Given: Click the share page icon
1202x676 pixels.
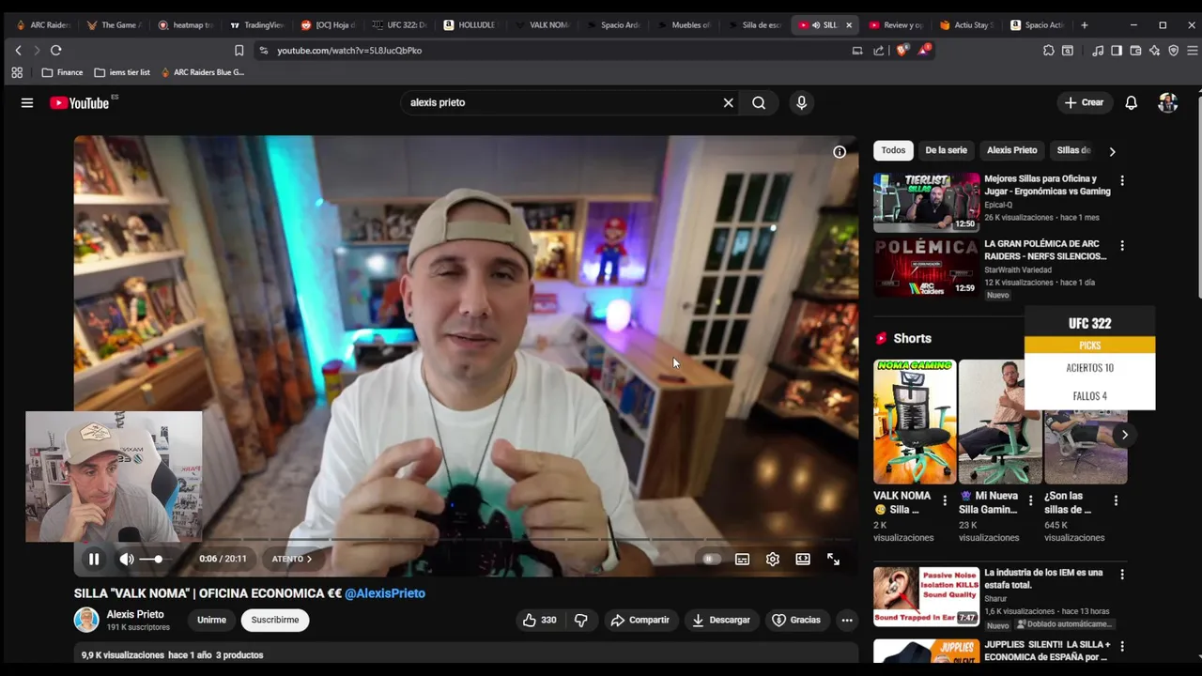Looking at the screenshot, I should [x=878, y=51].
